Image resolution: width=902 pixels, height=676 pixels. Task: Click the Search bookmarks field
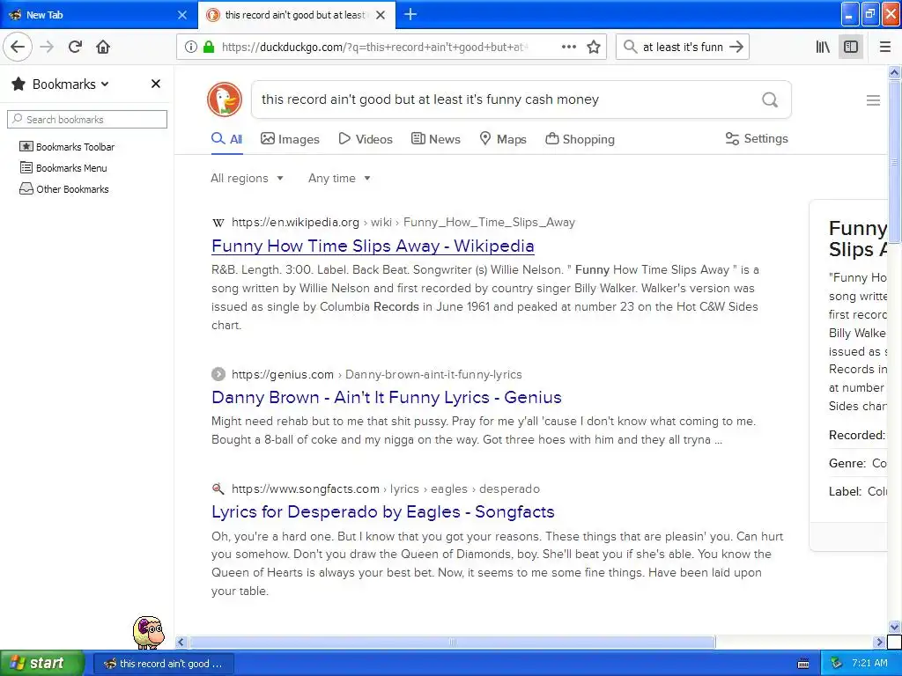[87, 120]
